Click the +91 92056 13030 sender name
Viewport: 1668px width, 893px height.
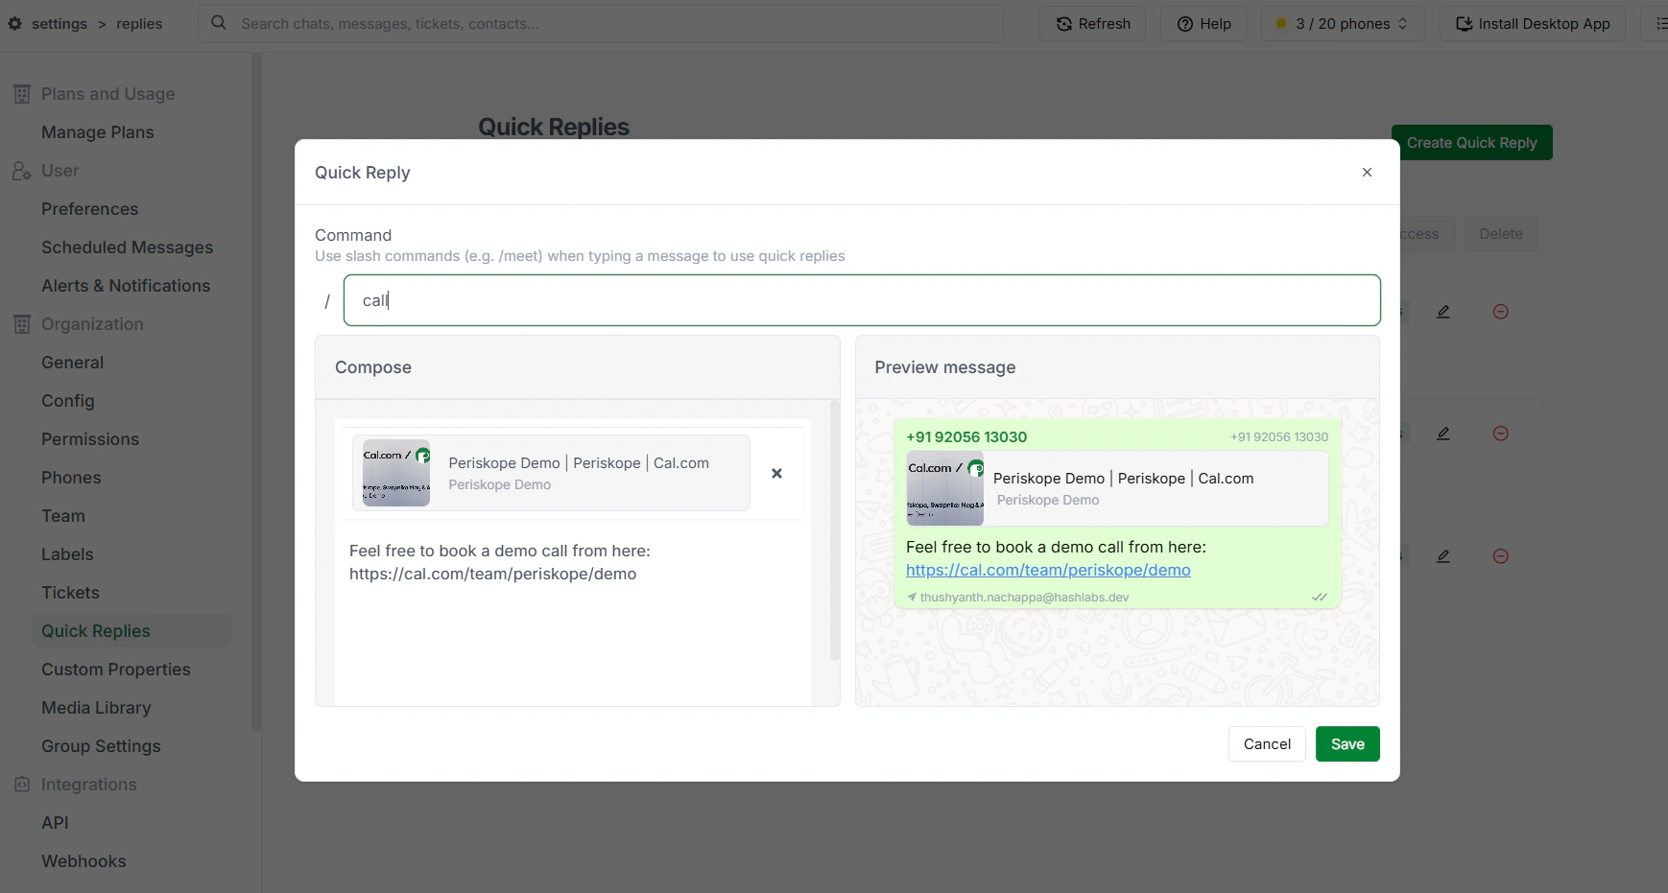(x=966, y=436)
